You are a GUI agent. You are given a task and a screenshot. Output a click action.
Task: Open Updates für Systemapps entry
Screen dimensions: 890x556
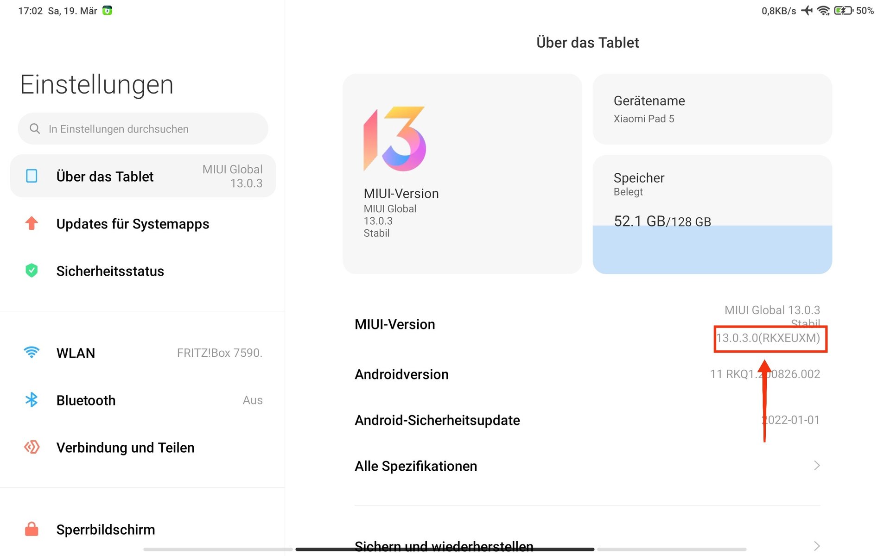click(143, 223)
